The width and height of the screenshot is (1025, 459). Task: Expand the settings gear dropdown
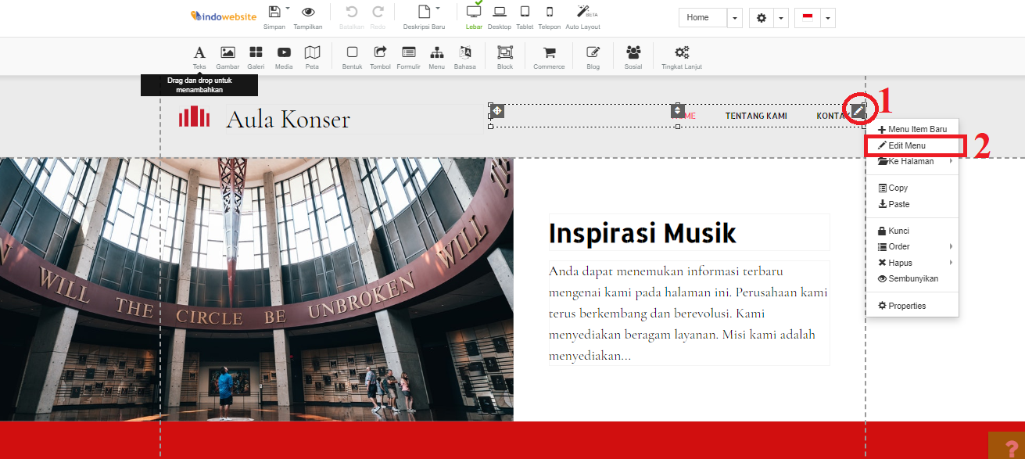click(782, 17)
